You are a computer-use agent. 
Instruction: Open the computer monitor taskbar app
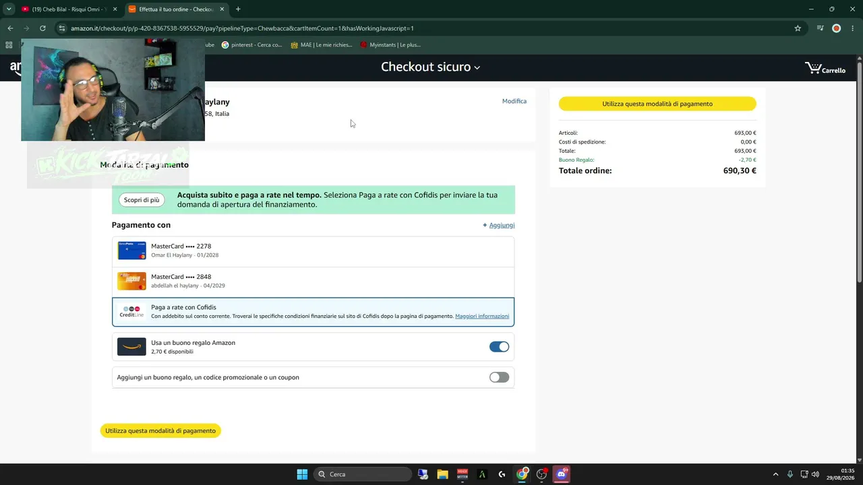(423, 474)
